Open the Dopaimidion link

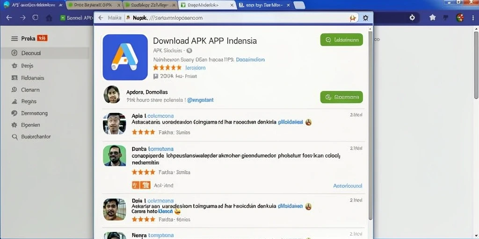tap(251, 60)
